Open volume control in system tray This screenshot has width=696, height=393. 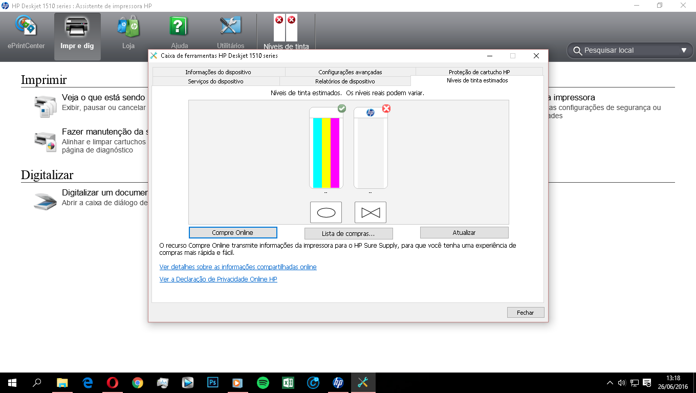coord(622,382)
